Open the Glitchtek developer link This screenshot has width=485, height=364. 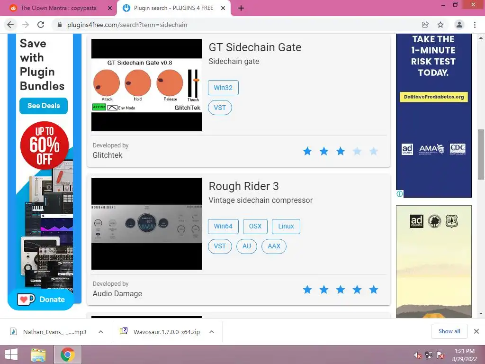click(108, 155)
